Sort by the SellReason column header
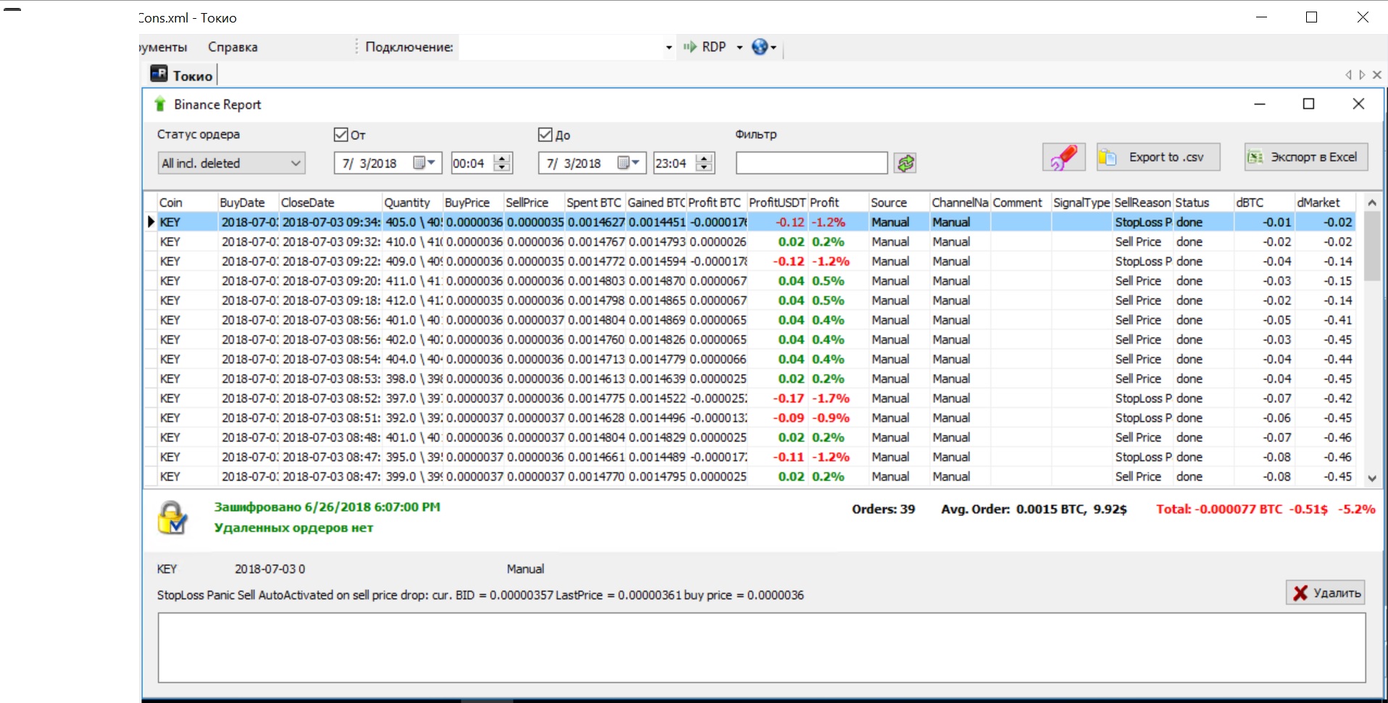 pyautogui.click(x=1142, y=203)
